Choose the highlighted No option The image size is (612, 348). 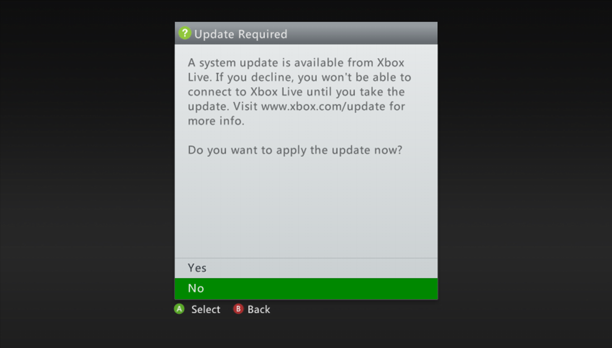pyautogui.click(x=306, y=289)
